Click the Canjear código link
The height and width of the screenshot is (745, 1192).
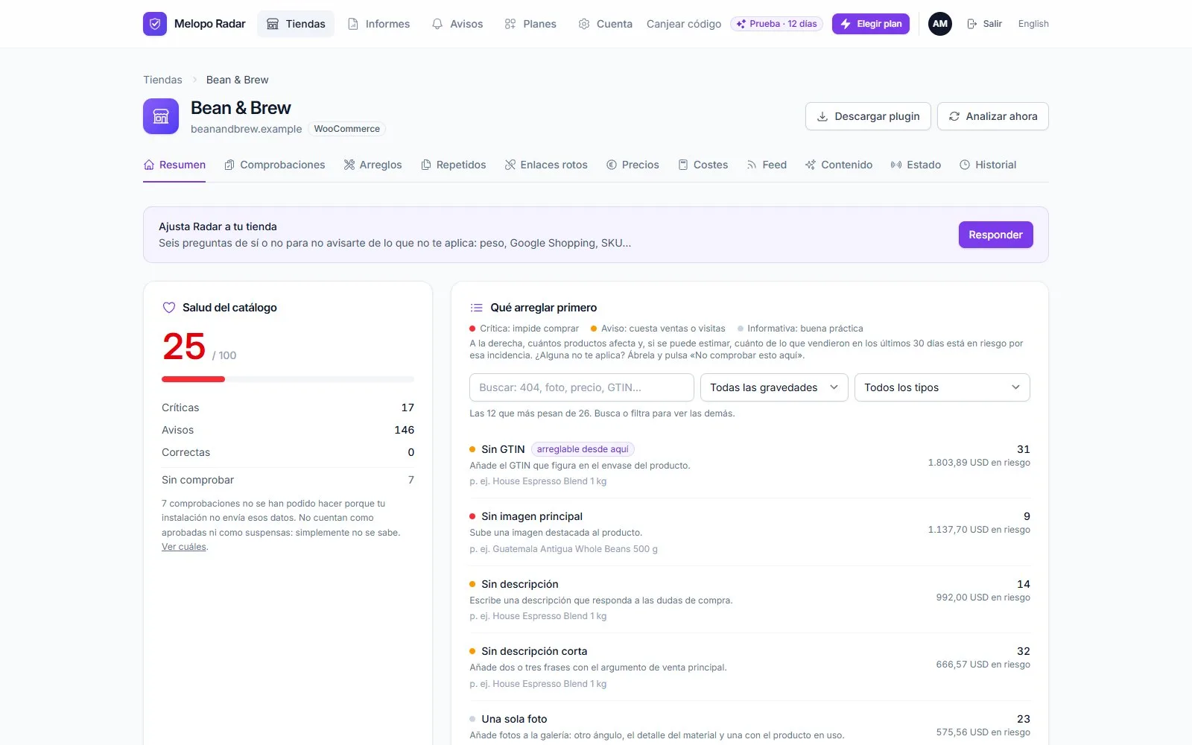pyautogui.click(x=684, y=24)
